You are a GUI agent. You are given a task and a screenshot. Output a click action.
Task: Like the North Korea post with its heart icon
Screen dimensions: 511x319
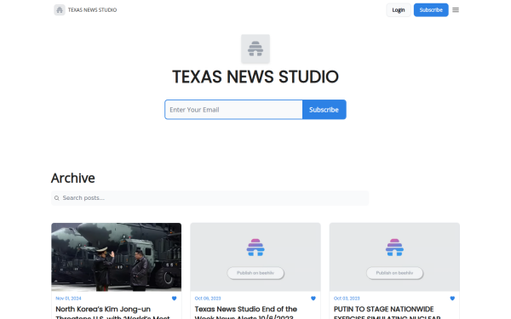pyautogui.click(x=174, y=299)
